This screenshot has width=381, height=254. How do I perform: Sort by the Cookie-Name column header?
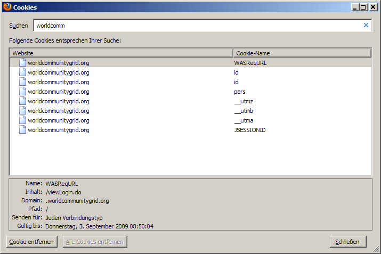[x=302, y=53]
